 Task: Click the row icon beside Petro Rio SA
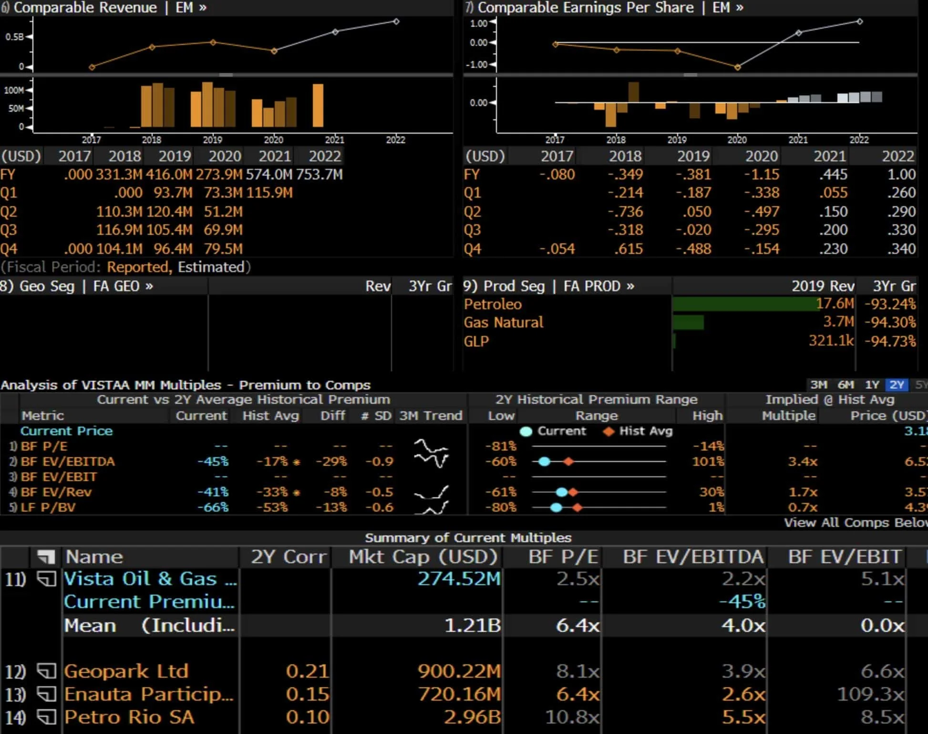[47, 717]
